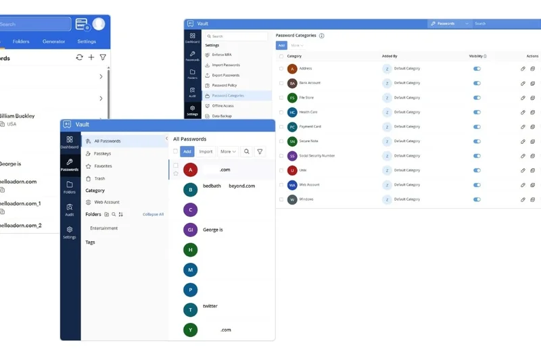Click the plus icon in the left popup
The width and height of the screenshot is (541, 360).
91,57
